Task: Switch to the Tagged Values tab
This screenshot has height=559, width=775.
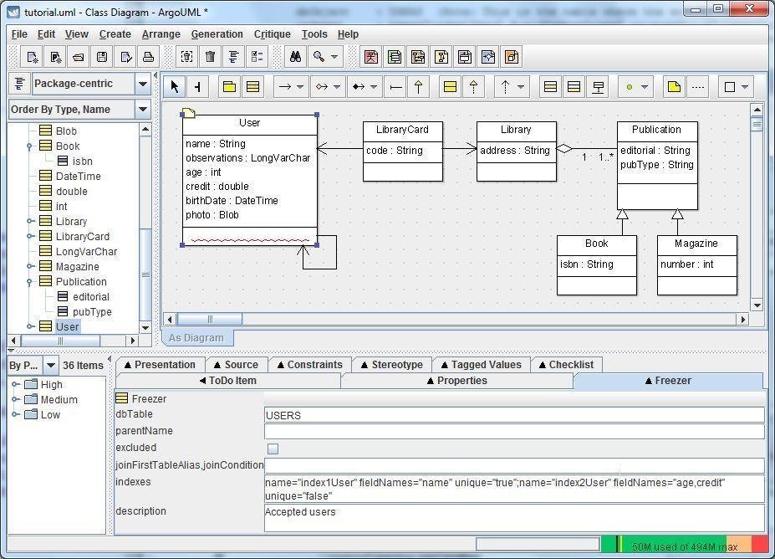Action: pyautogui.click(x=482, y=364)
